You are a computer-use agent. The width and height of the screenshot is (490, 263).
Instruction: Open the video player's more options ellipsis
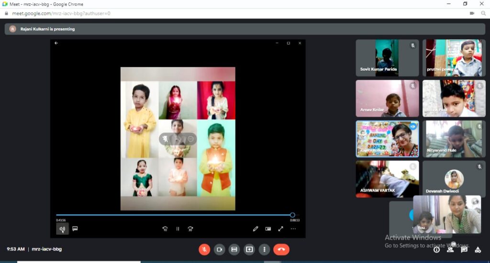click(293, 229)
